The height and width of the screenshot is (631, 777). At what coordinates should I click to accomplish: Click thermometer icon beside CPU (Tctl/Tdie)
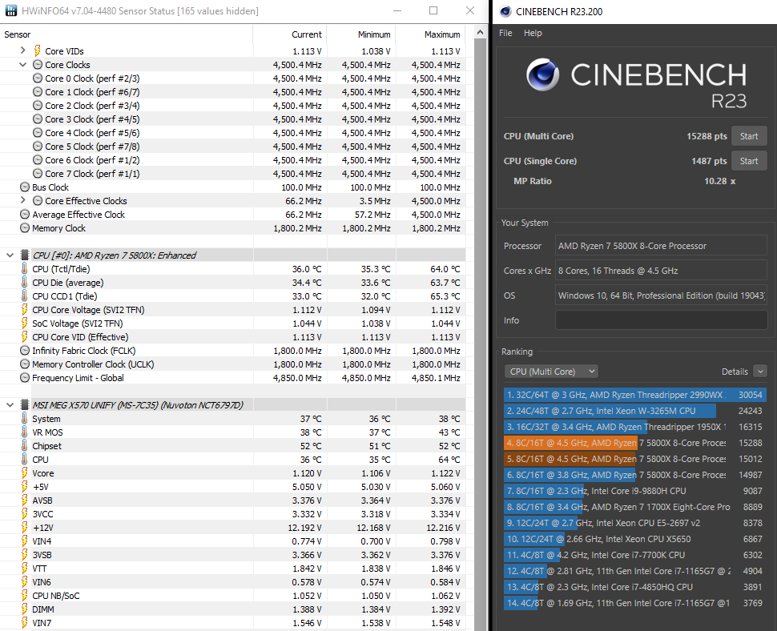(x=24, y=269)
